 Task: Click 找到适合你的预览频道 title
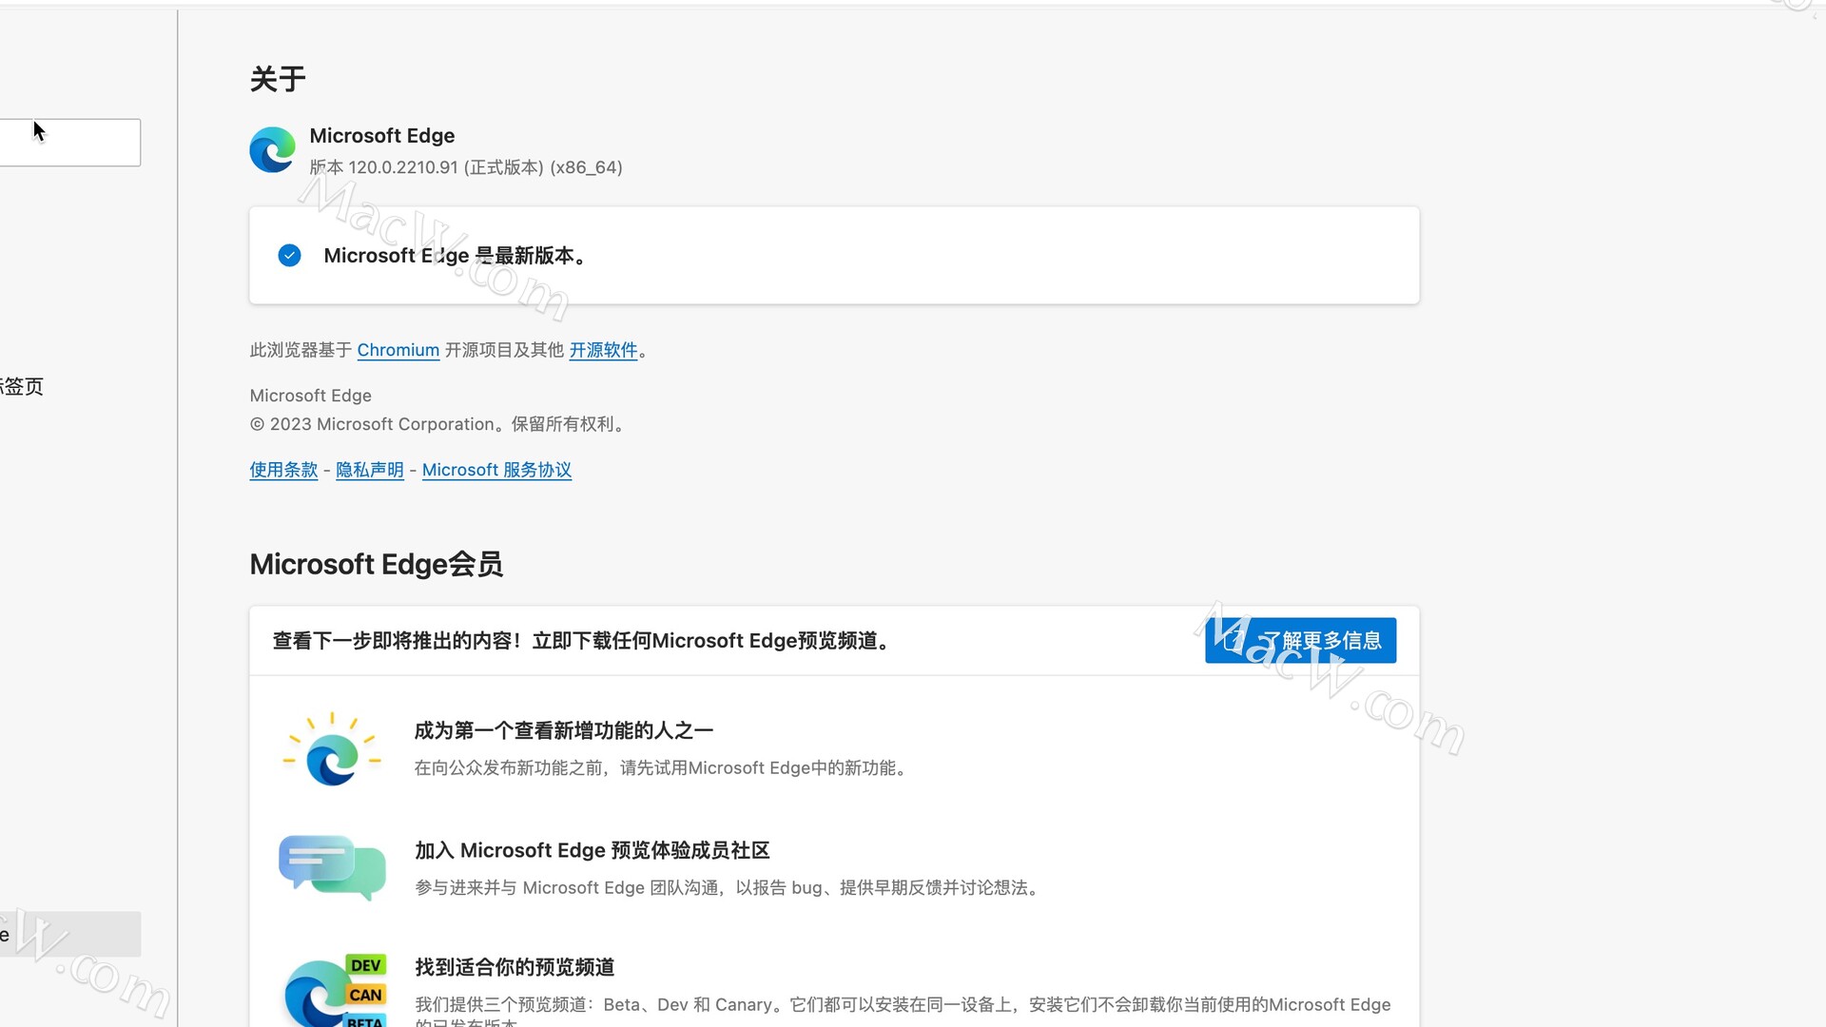(x=515, y=967)
